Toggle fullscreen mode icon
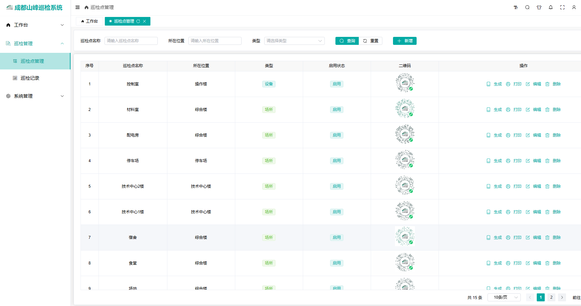Screen dimensions: 581x306 coord(562,7)
